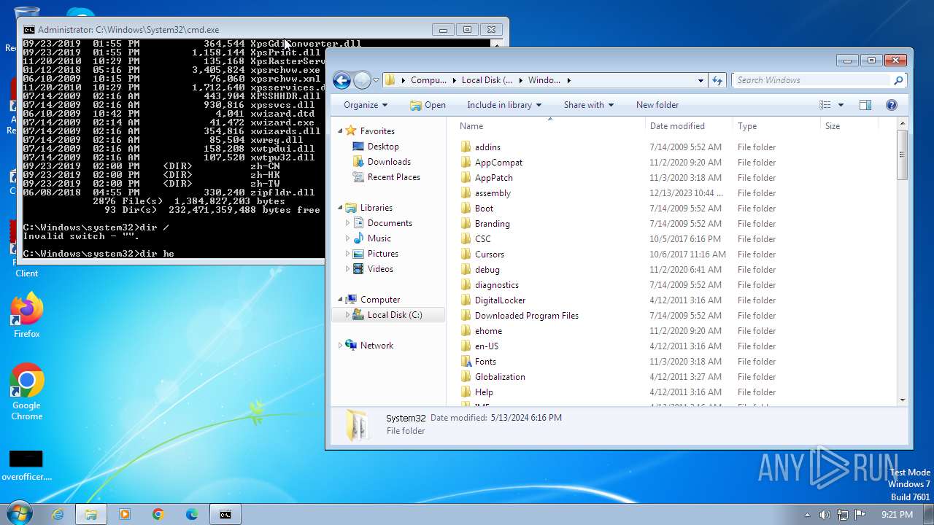This screenshot has height=525, width=934.
Task: Open Explorer Help question mark icon
Action: point(891,105)
